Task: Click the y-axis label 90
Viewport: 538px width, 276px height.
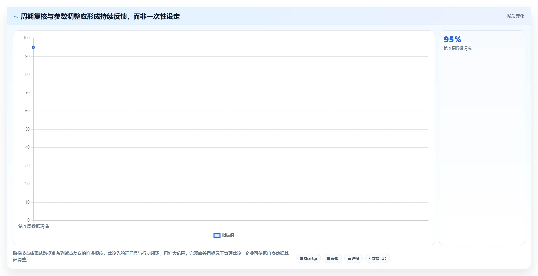Action: point(27,57)
